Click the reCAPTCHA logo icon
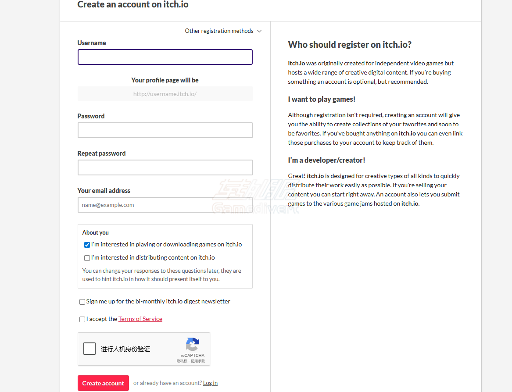 point(192,344)
